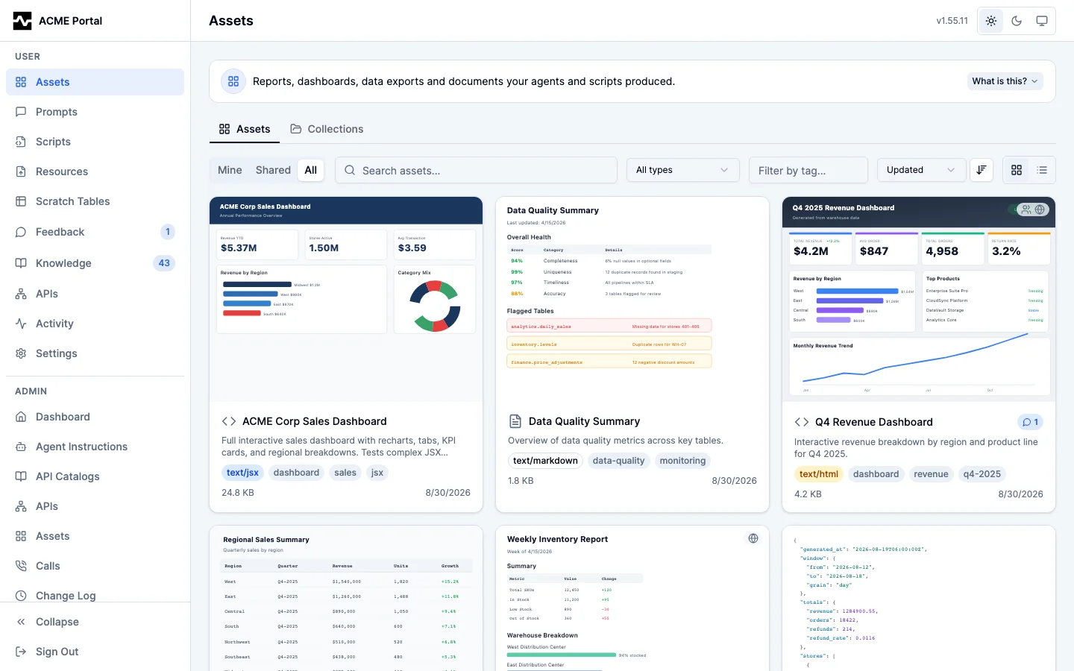Click the info banner grid icon
The image size is (1074, 671).
(x=233, y=81)
